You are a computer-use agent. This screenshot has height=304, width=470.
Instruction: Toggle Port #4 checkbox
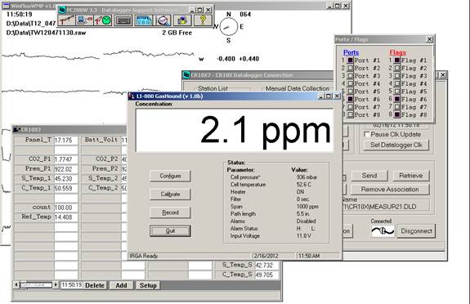point(350,83)
